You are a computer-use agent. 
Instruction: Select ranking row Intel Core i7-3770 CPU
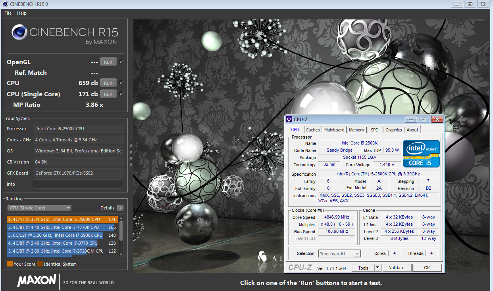pos(62,243)
